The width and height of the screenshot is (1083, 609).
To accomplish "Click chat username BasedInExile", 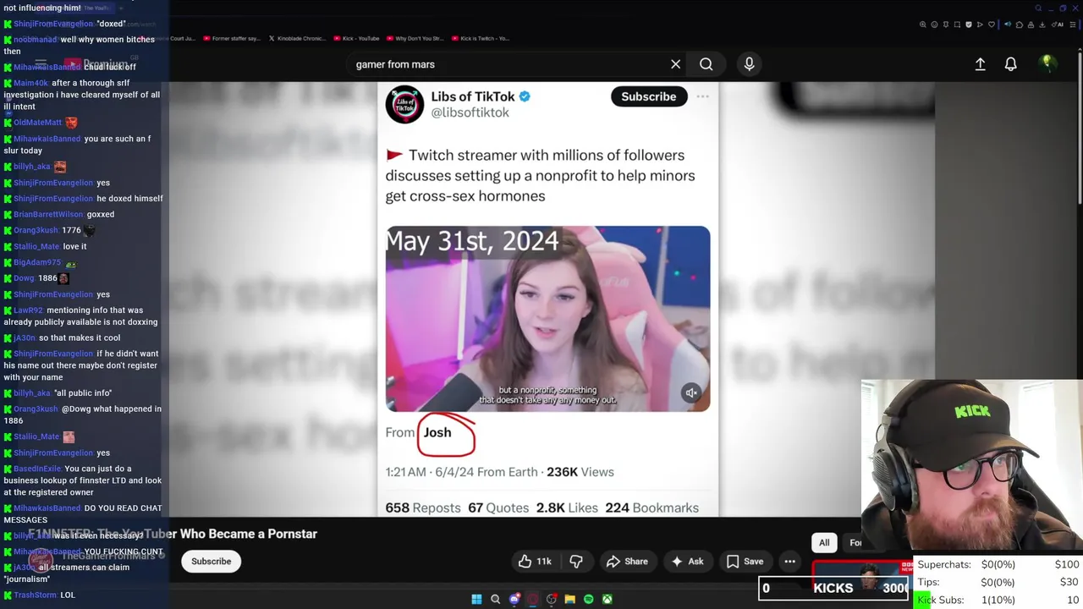I will point(37,469).
